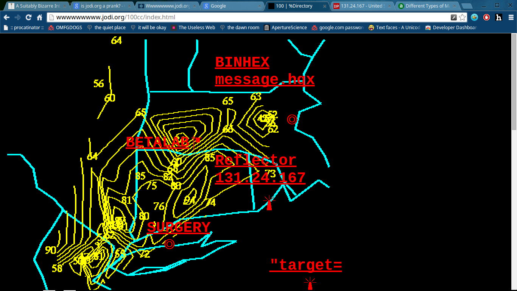
Task: Open the Chrome hamburger menu
Action: (511, 17)
